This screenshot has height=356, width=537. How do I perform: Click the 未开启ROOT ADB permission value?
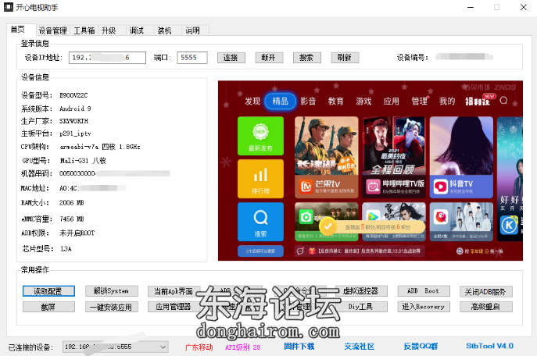click(x=77, y=233)
